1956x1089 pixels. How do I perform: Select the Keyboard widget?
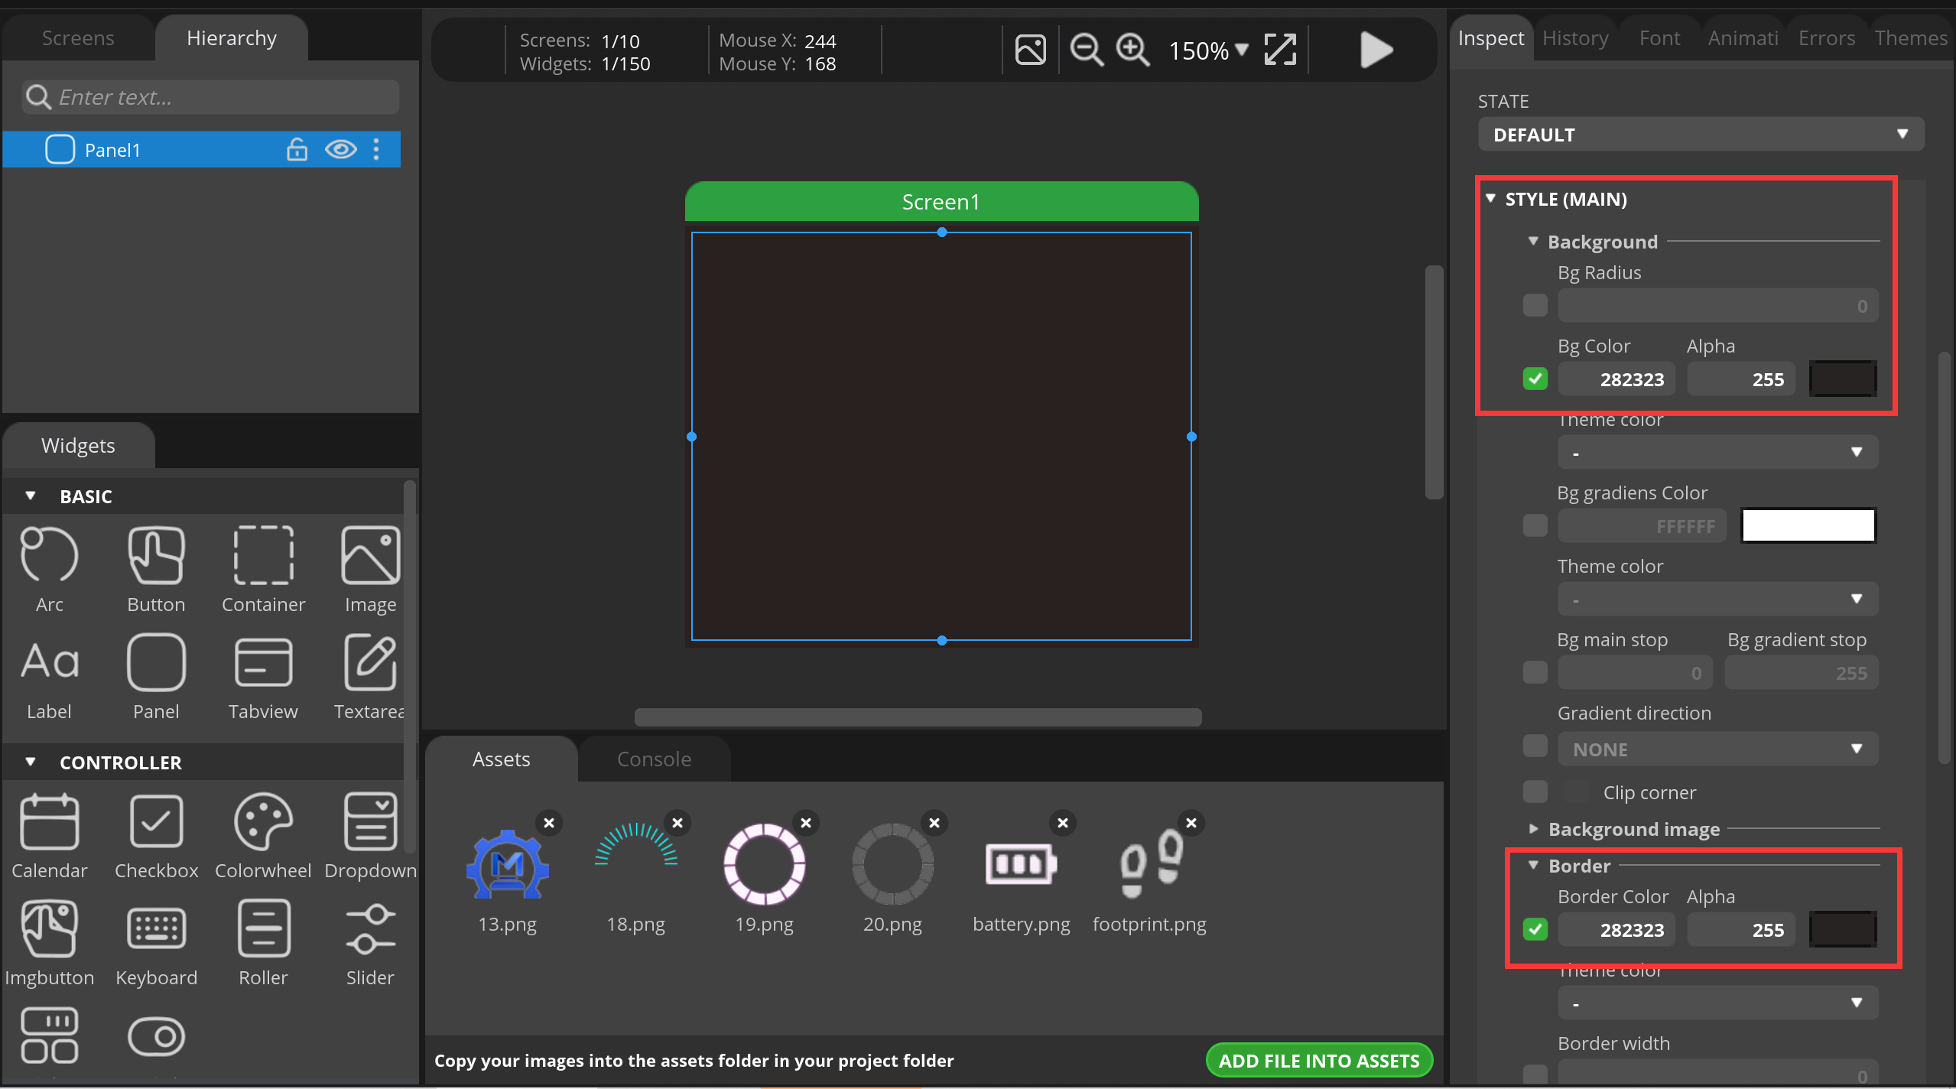[x=156, y=942]
